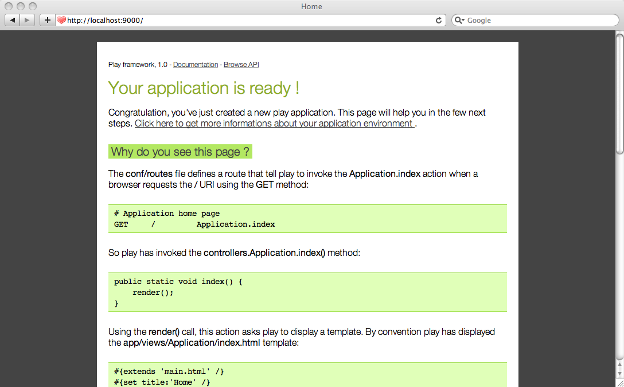
Task: Follow the Browse API link
Action: click(241, 65)
